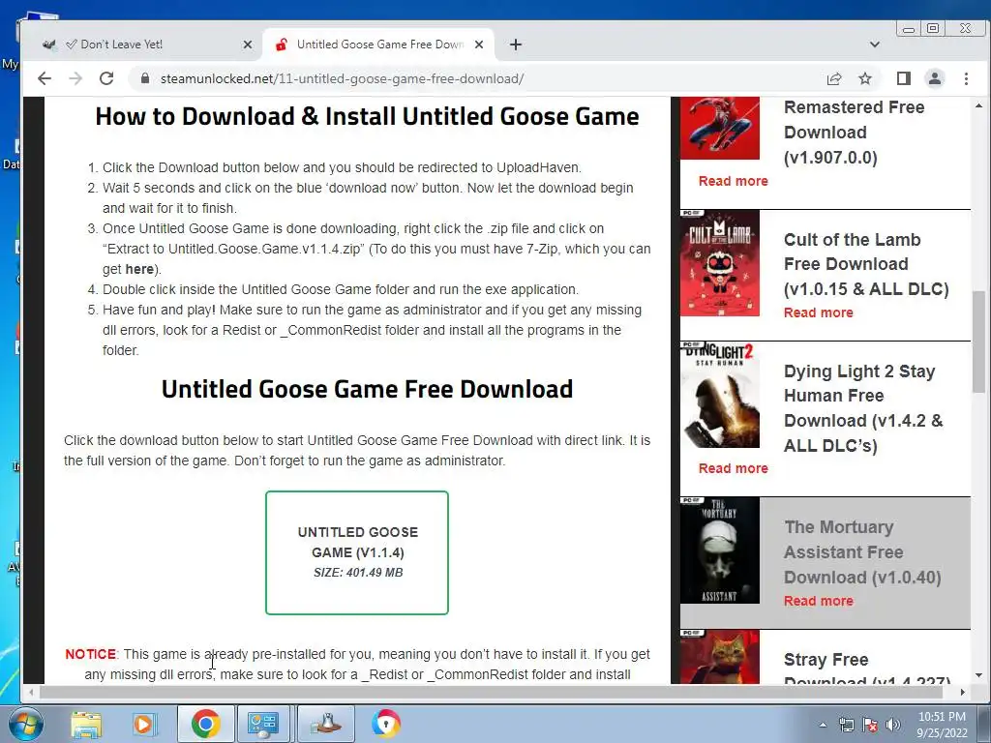Follow the 7-Zip 'here' link
The image size is (991, 743).
139,269
